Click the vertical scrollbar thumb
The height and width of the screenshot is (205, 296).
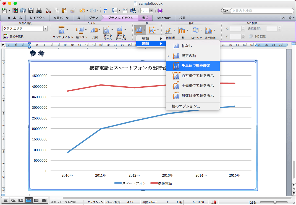tap(293, 169)
